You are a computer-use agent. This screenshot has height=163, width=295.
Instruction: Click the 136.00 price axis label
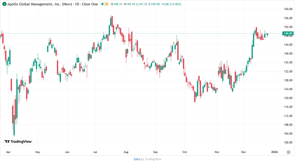288,62
